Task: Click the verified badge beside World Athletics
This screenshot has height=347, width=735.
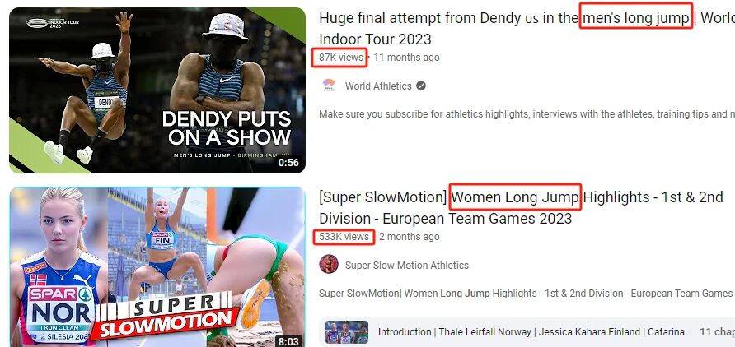Action: click(421, 86)
